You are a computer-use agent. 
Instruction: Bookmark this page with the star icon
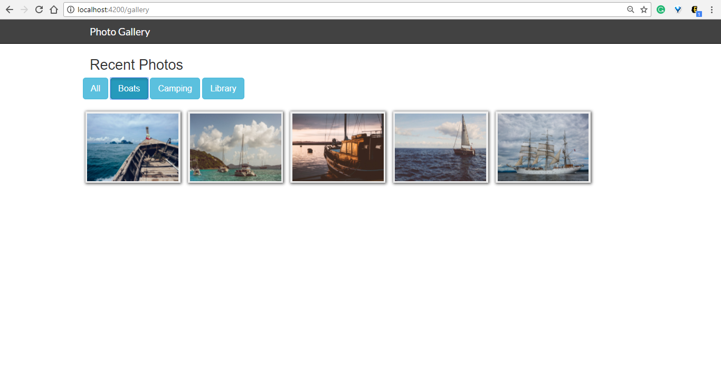tap(644, 10)
